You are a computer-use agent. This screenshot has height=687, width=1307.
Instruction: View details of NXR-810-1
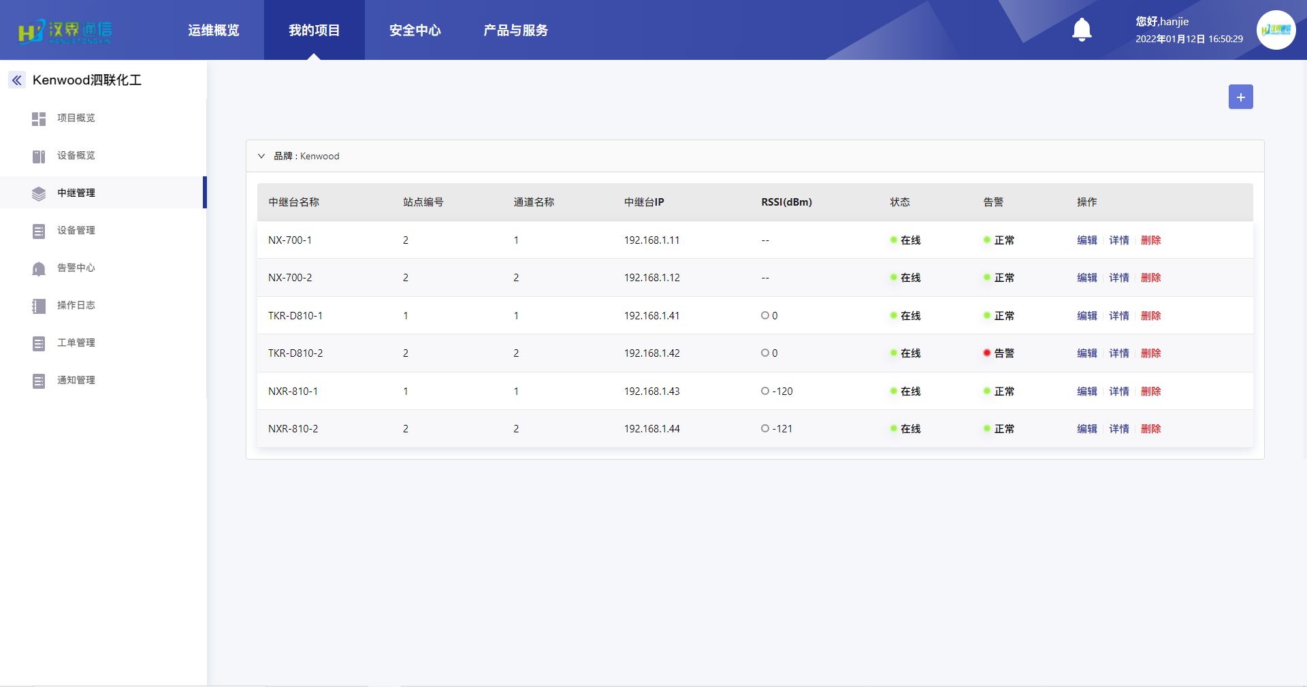pyautogui.click(x=1119, y=392)
